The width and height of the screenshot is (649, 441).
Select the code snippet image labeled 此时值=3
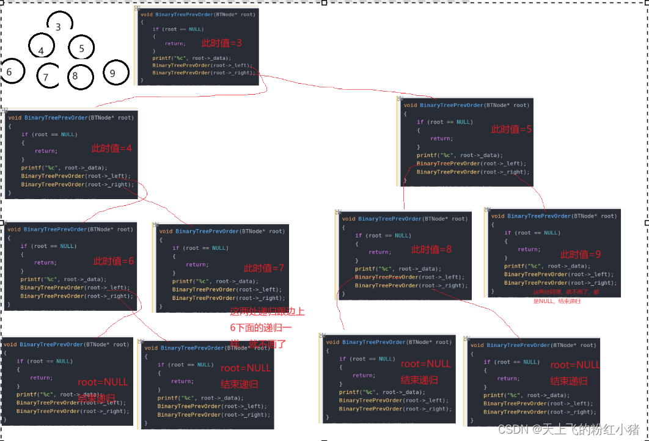(198, 47)
